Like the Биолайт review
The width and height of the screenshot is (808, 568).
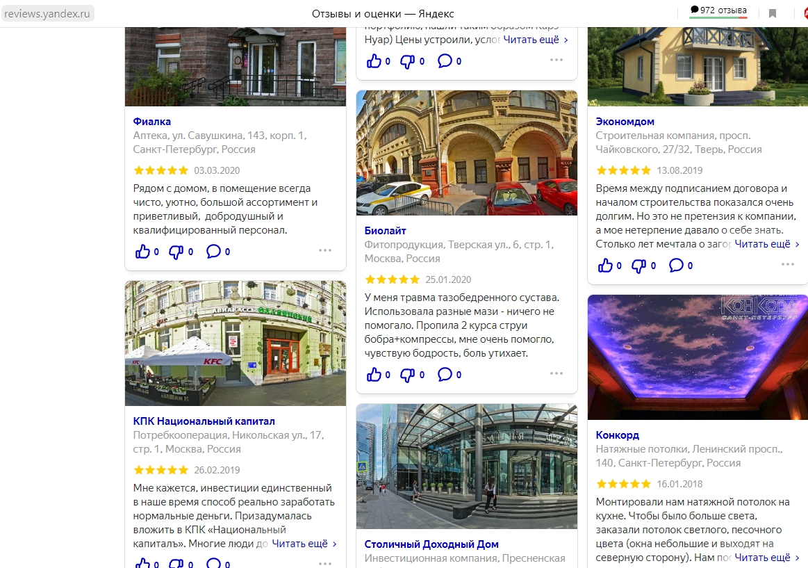pyautogui.click(x=378, y=375)
